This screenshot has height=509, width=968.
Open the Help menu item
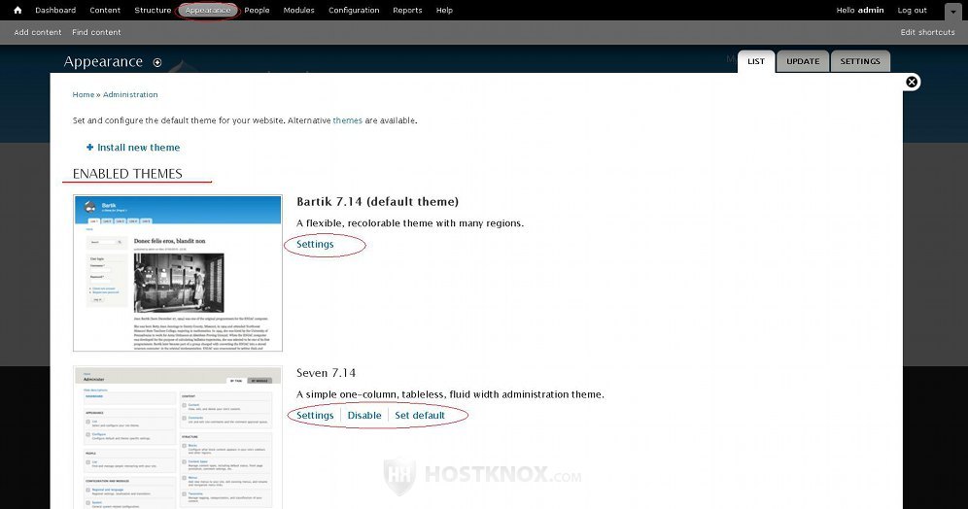pyautogui.click(x=444, y=10)
